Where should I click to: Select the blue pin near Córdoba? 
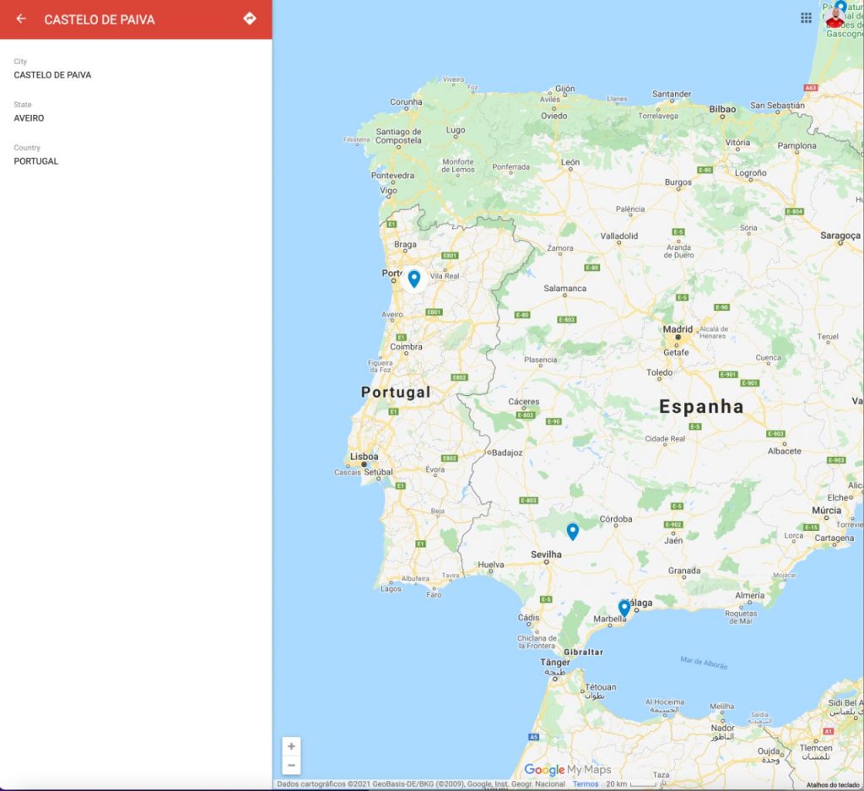572,530
